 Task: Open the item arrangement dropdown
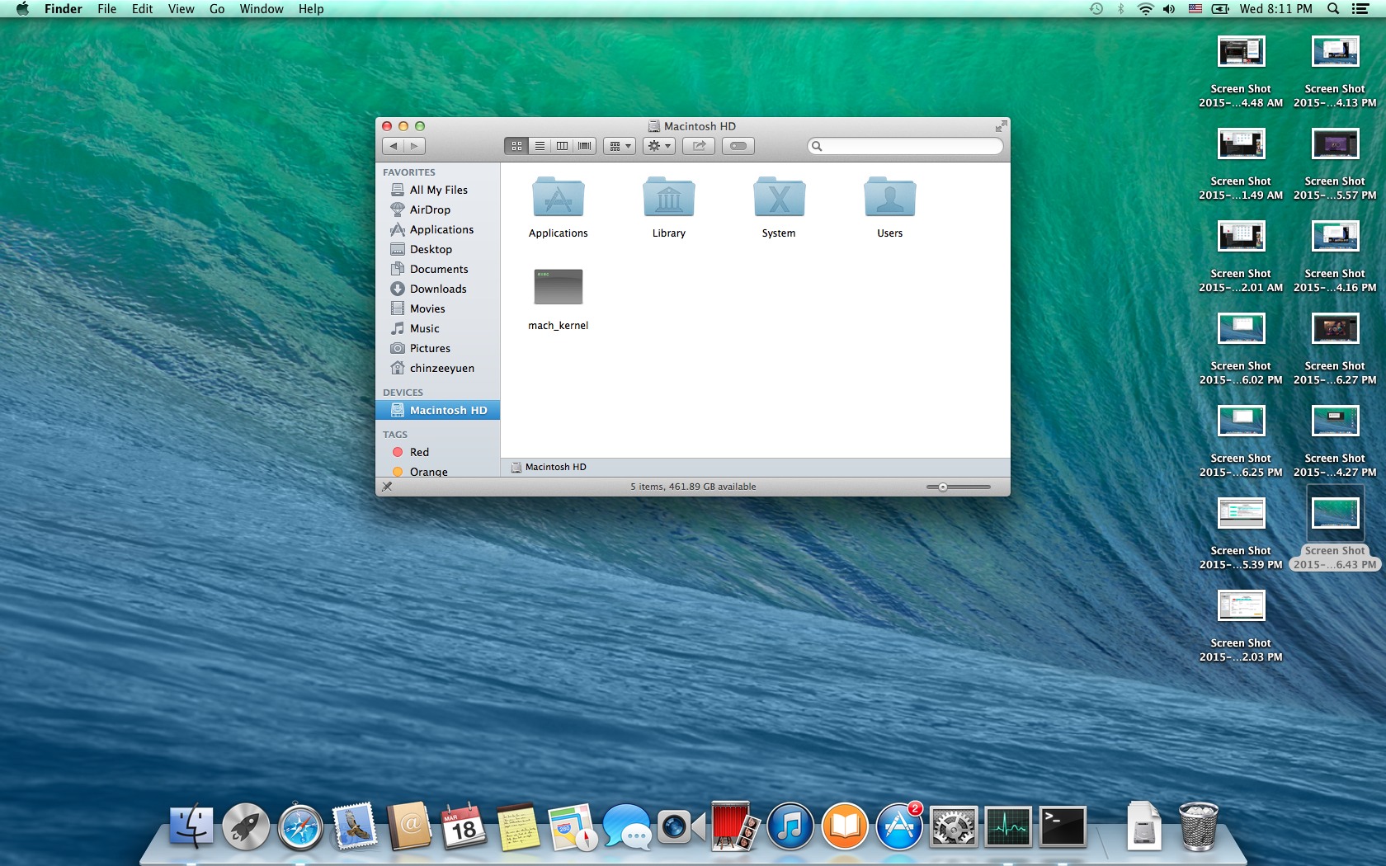pyautogui.click(x=620, y=146)
